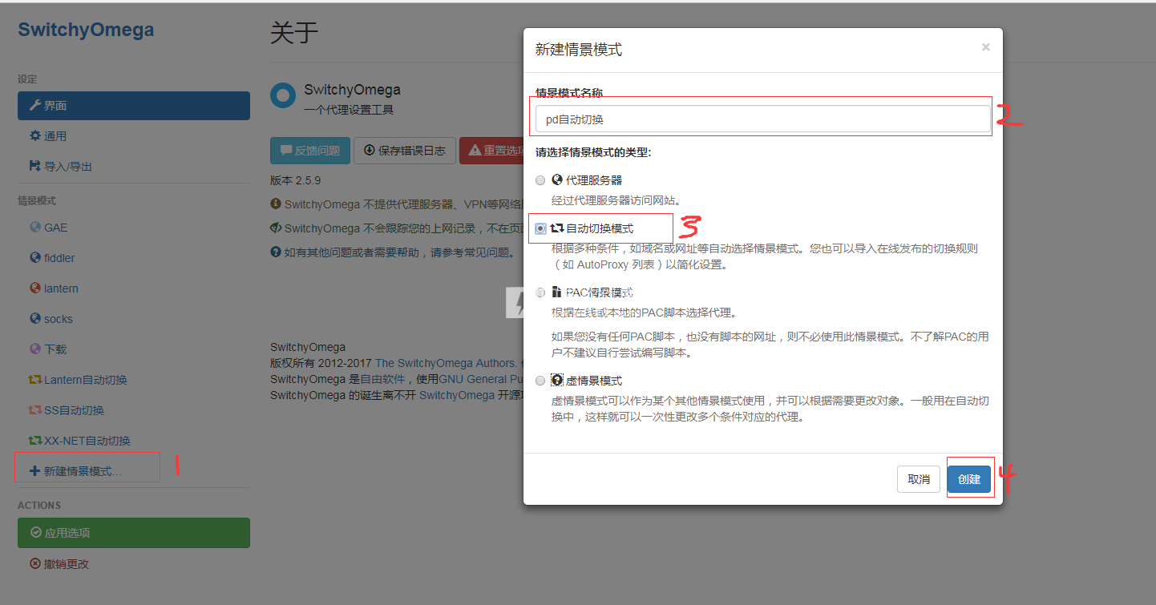The image size is (1156, 605).
Task: Click the SwitchyOmega circle logo
Action: coord(282,95)
